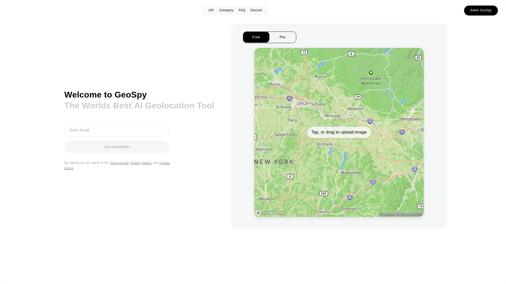Viewport: 506px width, 284px height.
Task: Open the Terms of Use link
Action: pyautogui.click(x=119, y=163)
